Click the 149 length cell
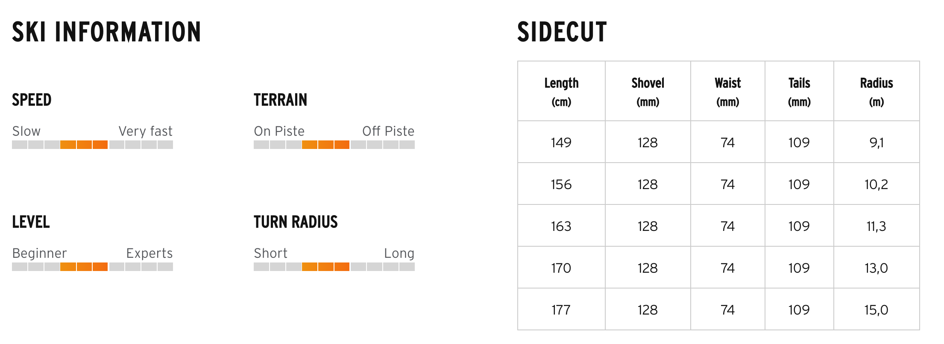Screen dimensions: 944x344 pyautogui.click(x=561, y=143)
